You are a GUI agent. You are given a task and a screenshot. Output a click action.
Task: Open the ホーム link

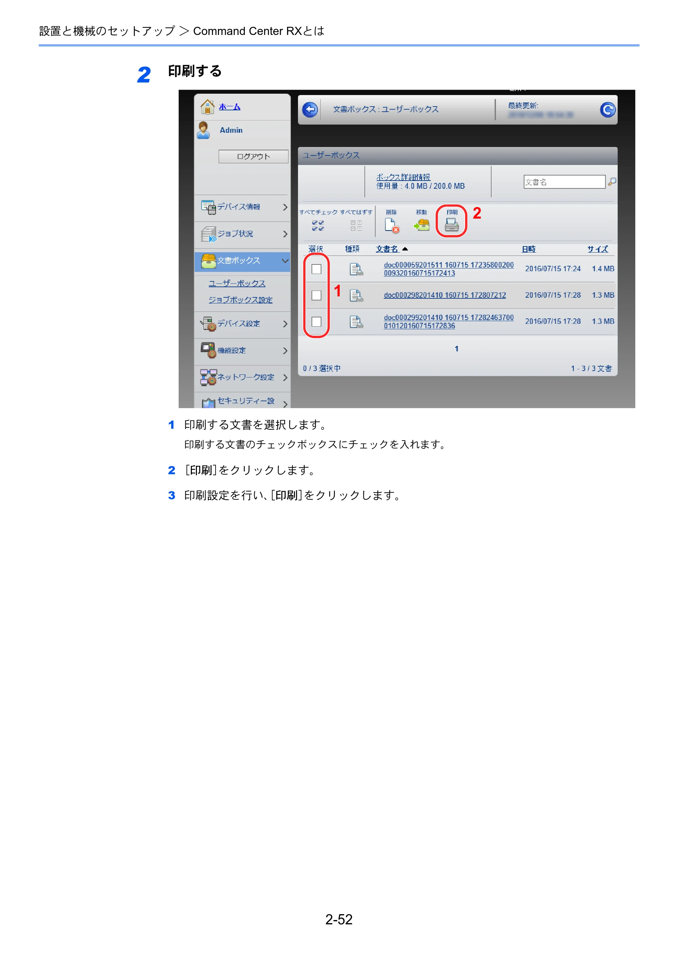230,107
